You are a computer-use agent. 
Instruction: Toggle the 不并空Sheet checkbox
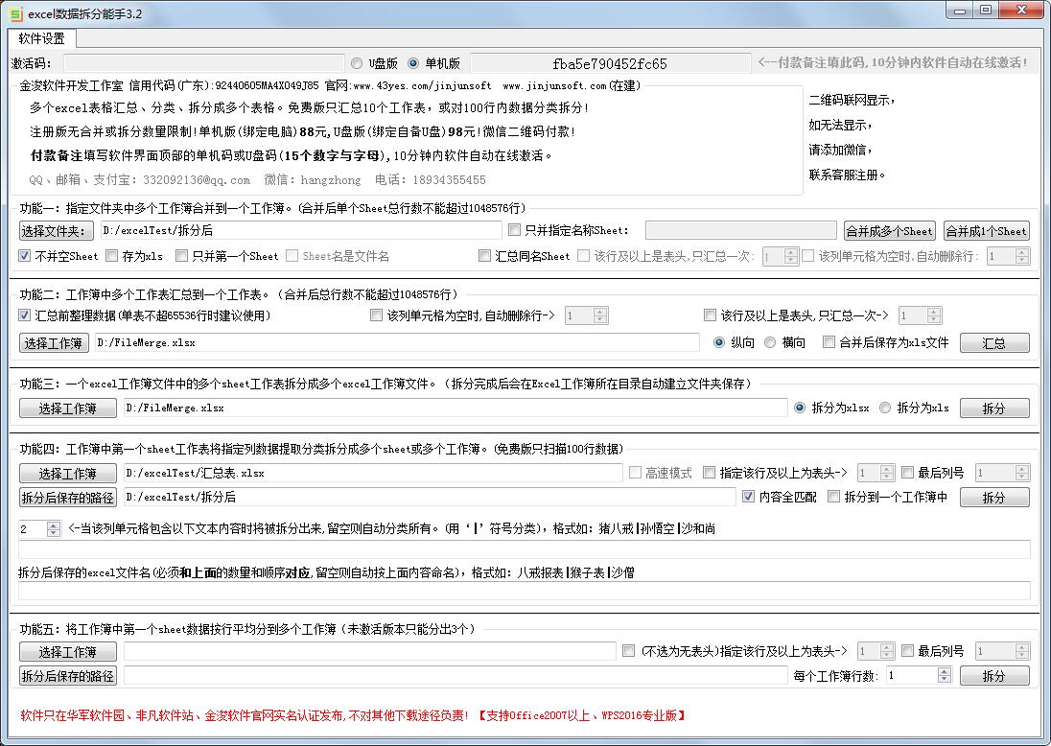tap(25, 256)
